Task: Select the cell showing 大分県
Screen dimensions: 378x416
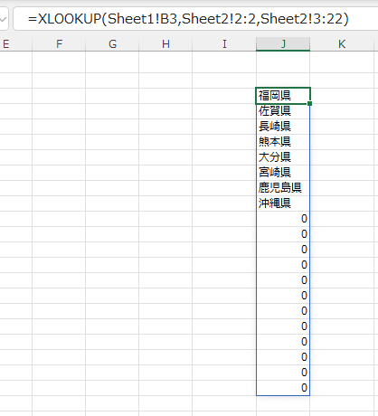Action: pyautogui.click(x=283, y=157)
